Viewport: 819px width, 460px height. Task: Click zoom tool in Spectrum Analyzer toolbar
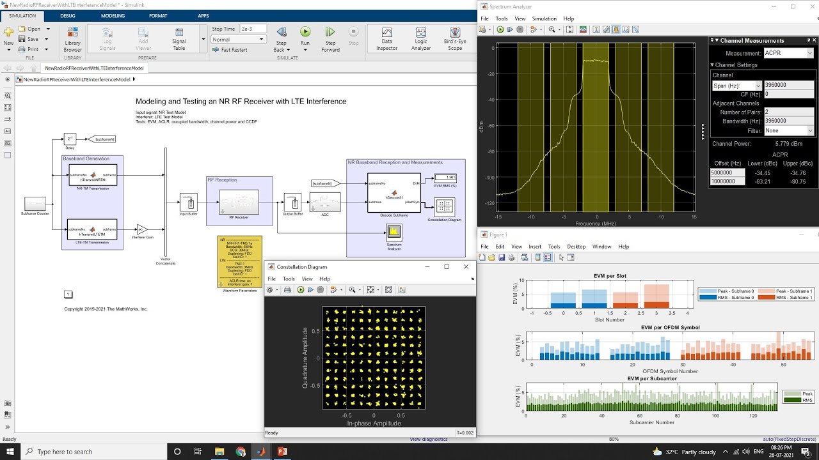(x=551, y=29)
